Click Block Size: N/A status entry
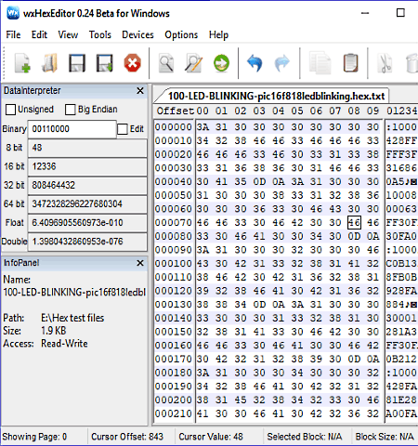This screenshot has width=418, height=446. pyautogui.click(x=385, y=437)
